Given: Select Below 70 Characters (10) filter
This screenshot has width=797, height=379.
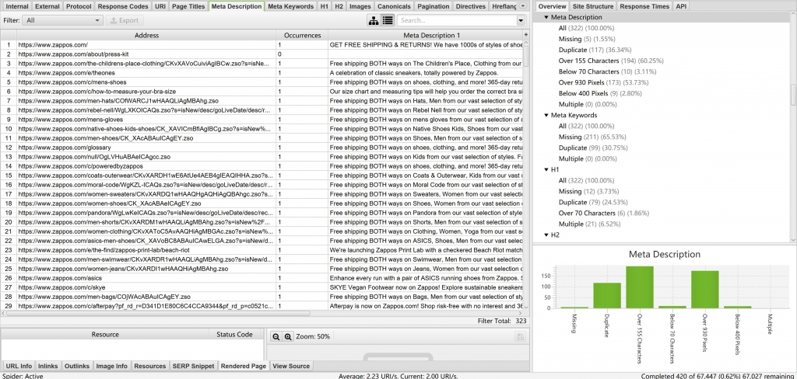Looking at the screenshot, I should tap(609, 71).
